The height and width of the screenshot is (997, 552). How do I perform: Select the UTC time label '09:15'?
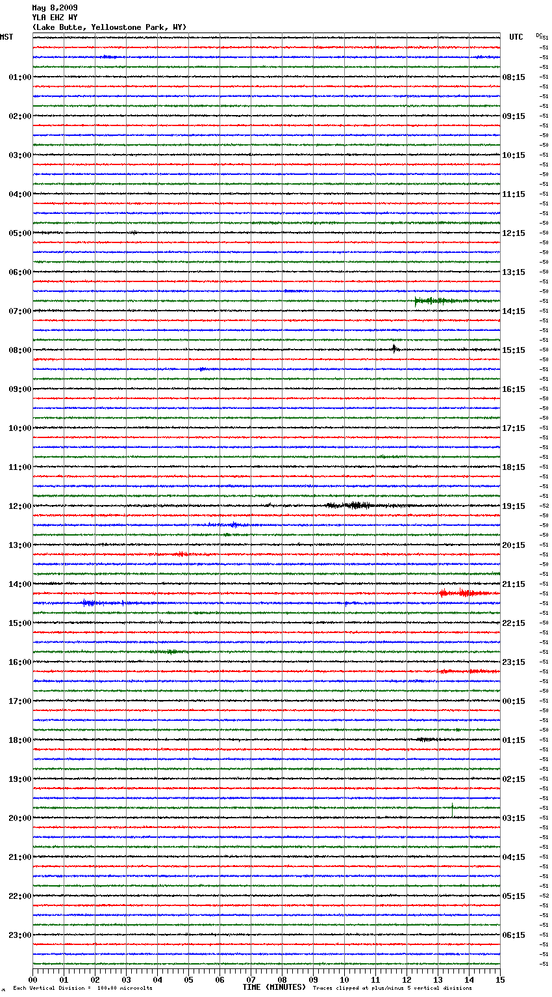click(x=514, y=116)
